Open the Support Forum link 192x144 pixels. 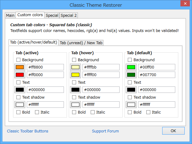pos(105,131)
